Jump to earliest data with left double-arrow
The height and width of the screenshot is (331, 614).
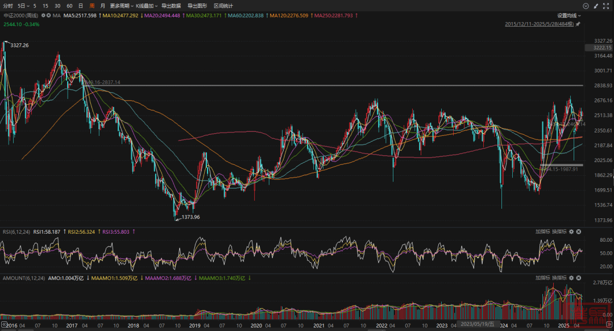click(x=3, y=324)
